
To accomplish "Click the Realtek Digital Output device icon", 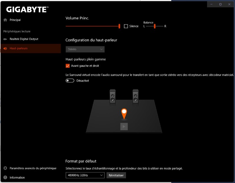I will [x=5, y=39].
